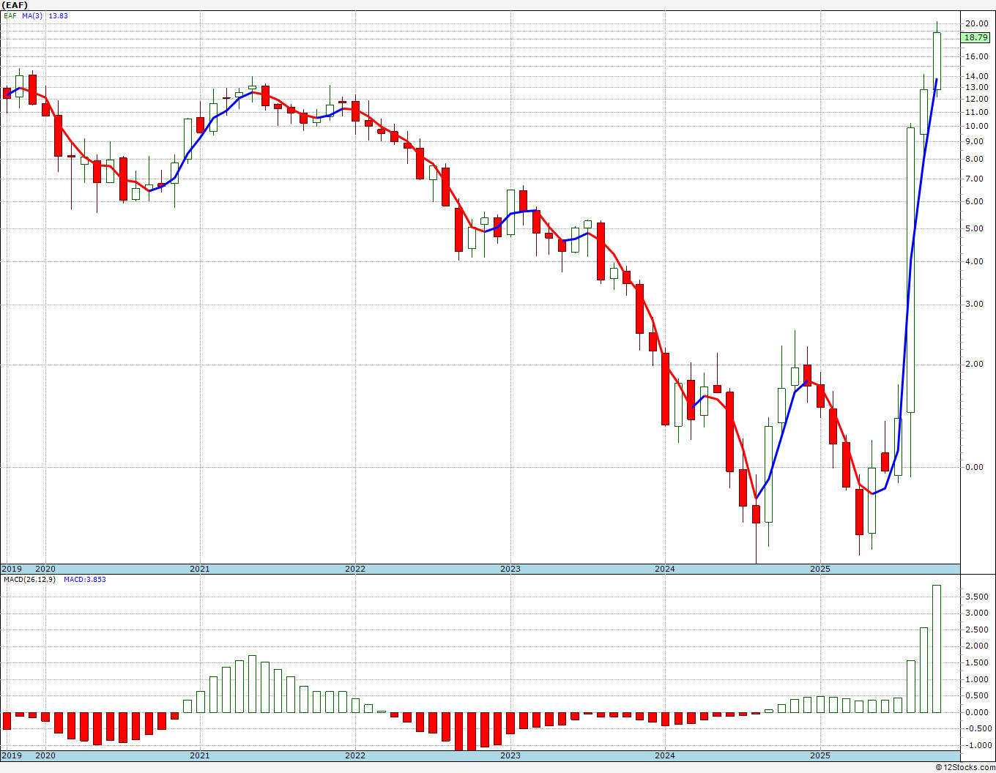Select the EAF legend label
Viewport: 996px width, 773px height.
(x=10, y=15)
